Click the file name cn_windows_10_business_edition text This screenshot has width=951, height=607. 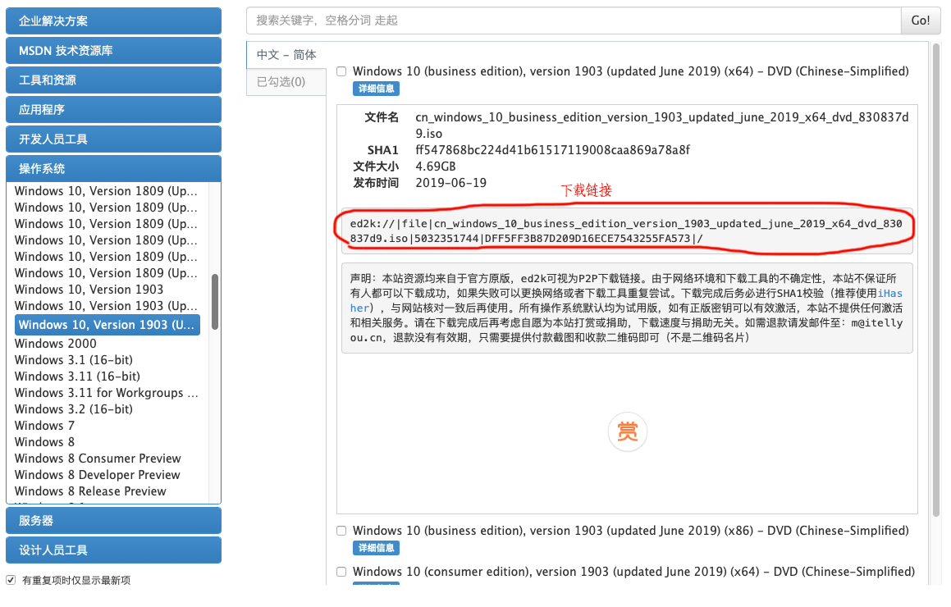(x=661, y=125)
